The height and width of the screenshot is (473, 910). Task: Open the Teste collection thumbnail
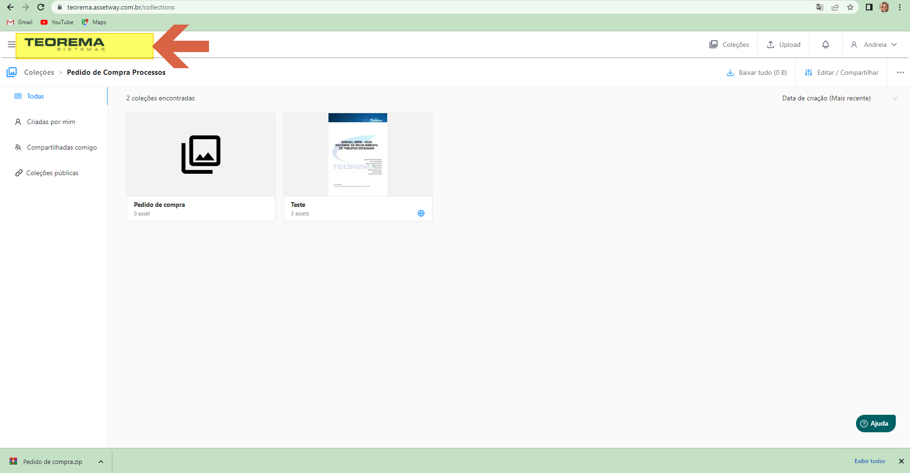358,154
